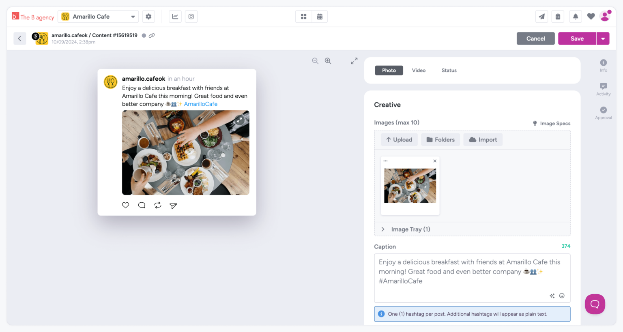Click the Upload button

click(399, 140)
